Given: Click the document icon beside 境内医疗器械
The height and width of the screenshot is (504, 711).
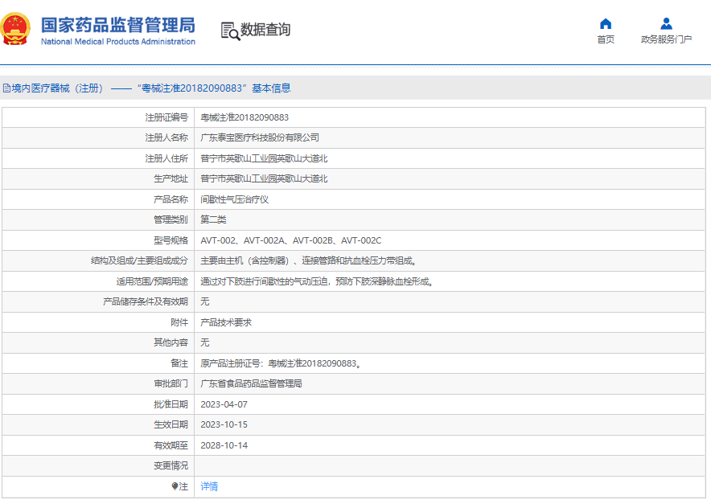Looking at the screenshot, I should (6, 88).
